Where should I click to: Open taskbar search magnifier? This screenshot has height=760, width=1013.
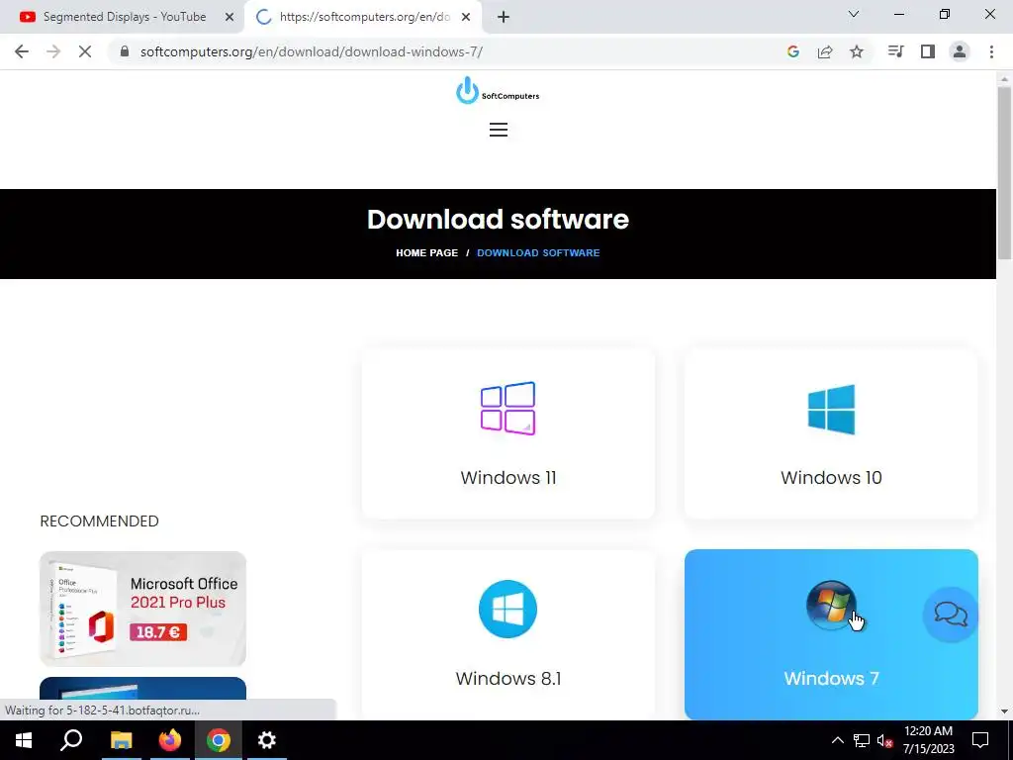71,740
